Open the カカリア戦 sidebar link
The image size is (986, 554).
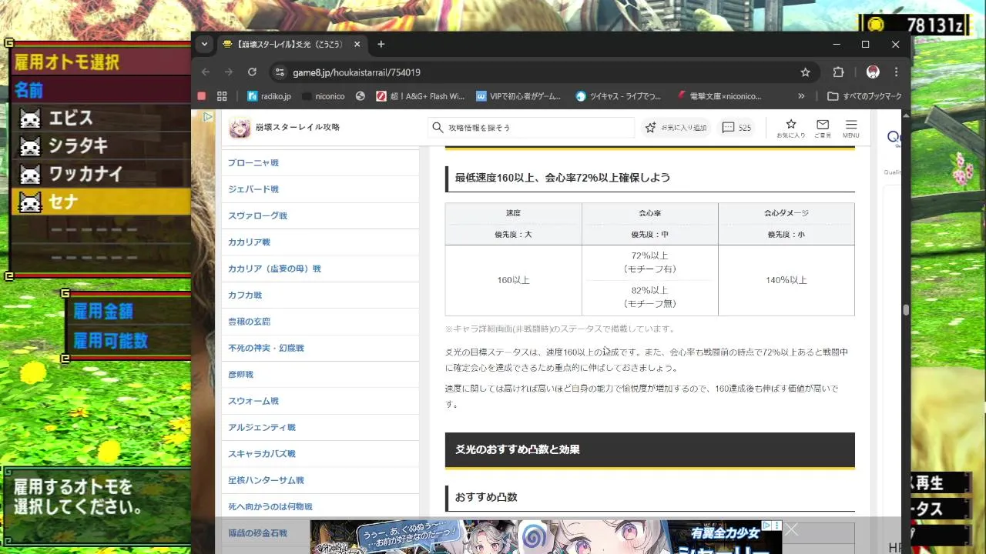[249, 242]
